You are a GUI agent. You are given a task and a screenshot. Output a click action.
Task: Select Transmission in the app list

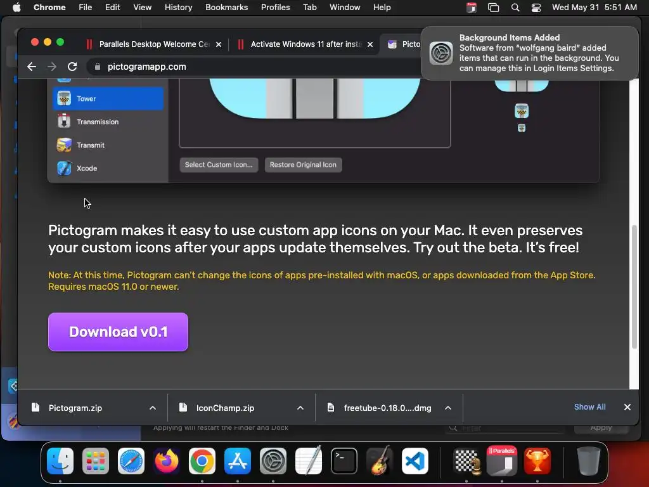coord(108,122)
